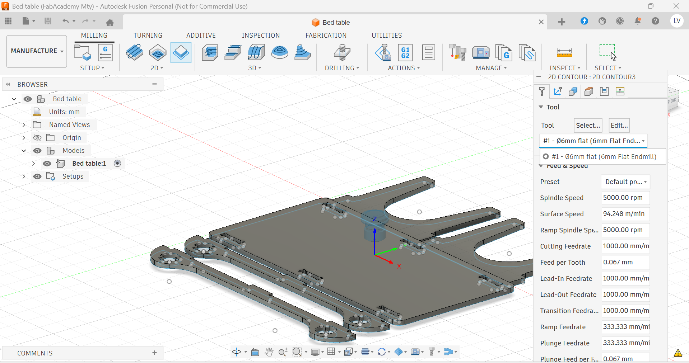Open the Post Library
The width and height of the screenshot is (689, 363).
(504, 52)
